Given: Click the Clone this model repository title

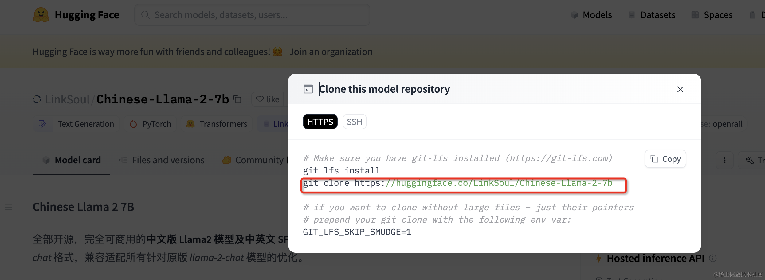Looking at the screenshot, I should tap(384, 89).
